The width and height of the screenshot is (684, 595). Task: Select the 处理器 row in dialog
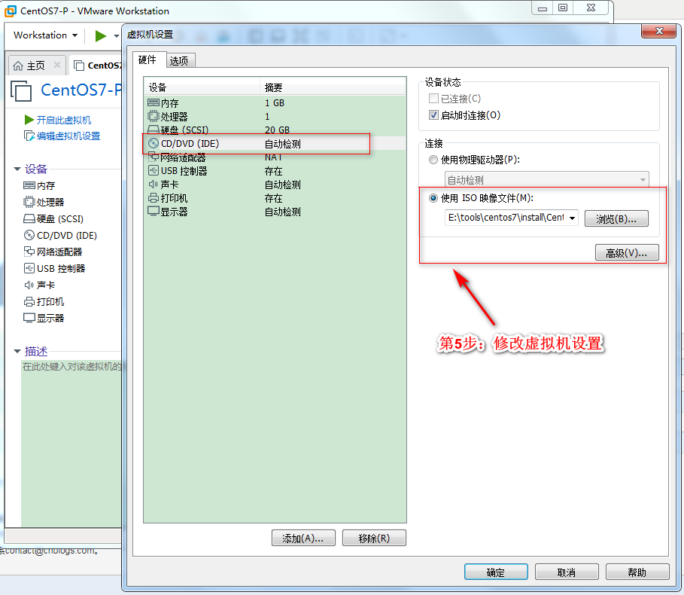275,117
